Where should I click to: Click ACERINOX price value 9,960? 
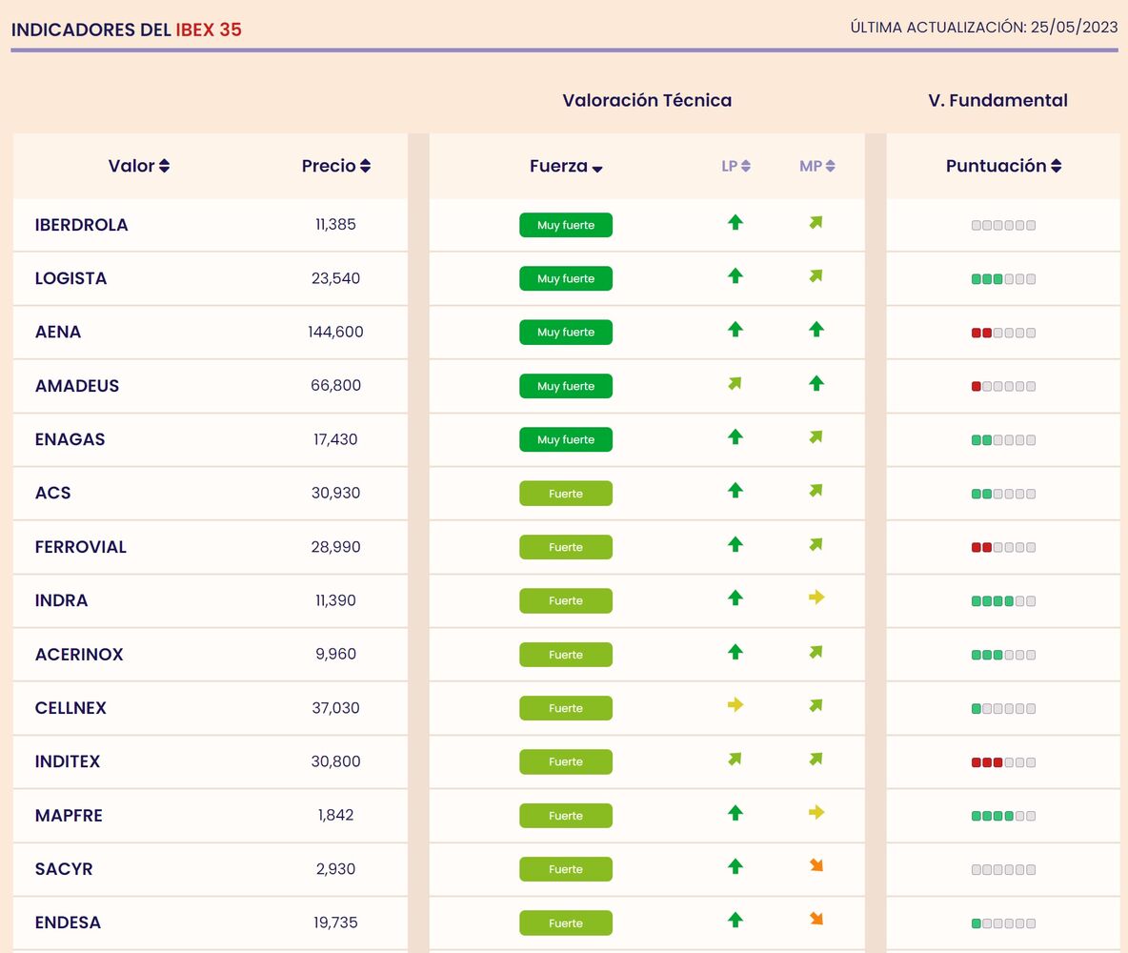[x=335, y=655]
